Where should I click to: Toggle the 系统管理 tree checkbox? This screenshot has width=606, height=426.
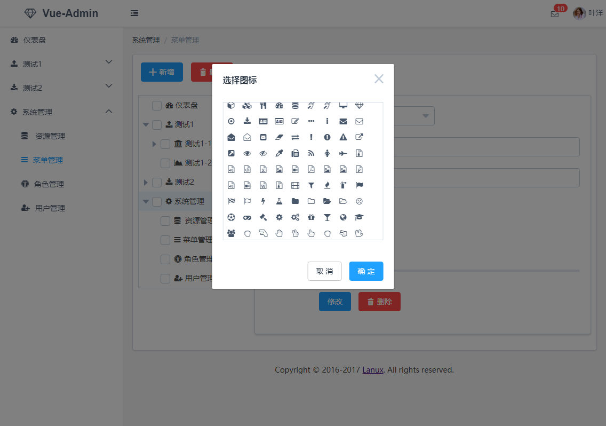coord(157,201)
